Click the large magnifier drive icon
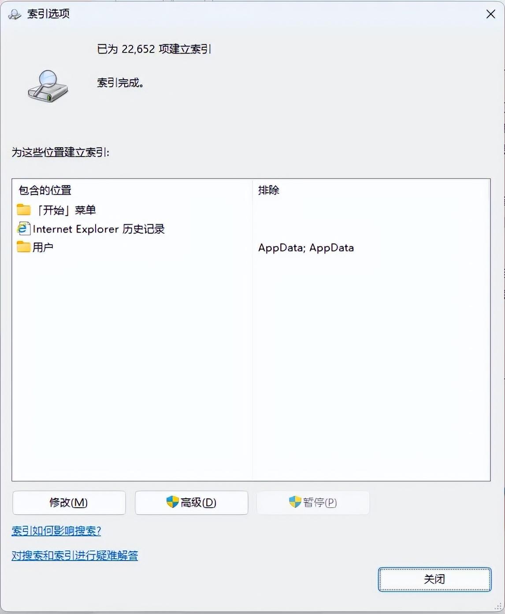The image size is (505, 614). click(x=48, y=86)
